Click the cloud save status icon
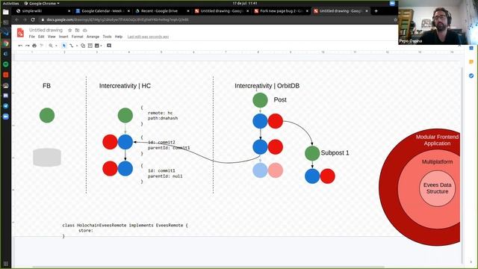The width and height of the screenshot is (478, 269). (85, 30)
